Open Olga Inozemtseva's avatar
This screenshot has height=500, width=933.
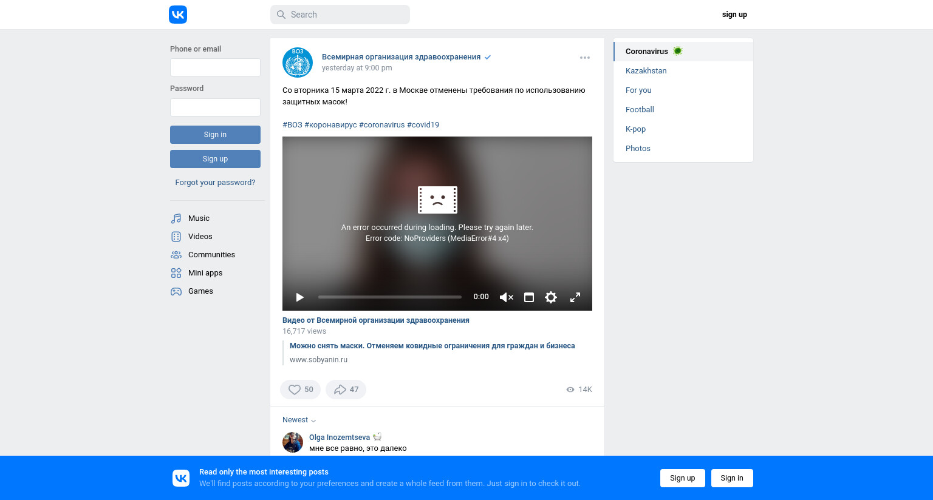click(x=293, y=442)
